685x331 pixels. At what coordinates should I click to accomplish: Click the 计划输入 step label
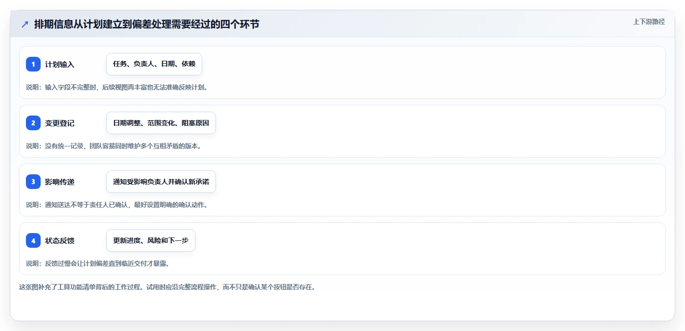pyautogui.click(x=60, y=65)
